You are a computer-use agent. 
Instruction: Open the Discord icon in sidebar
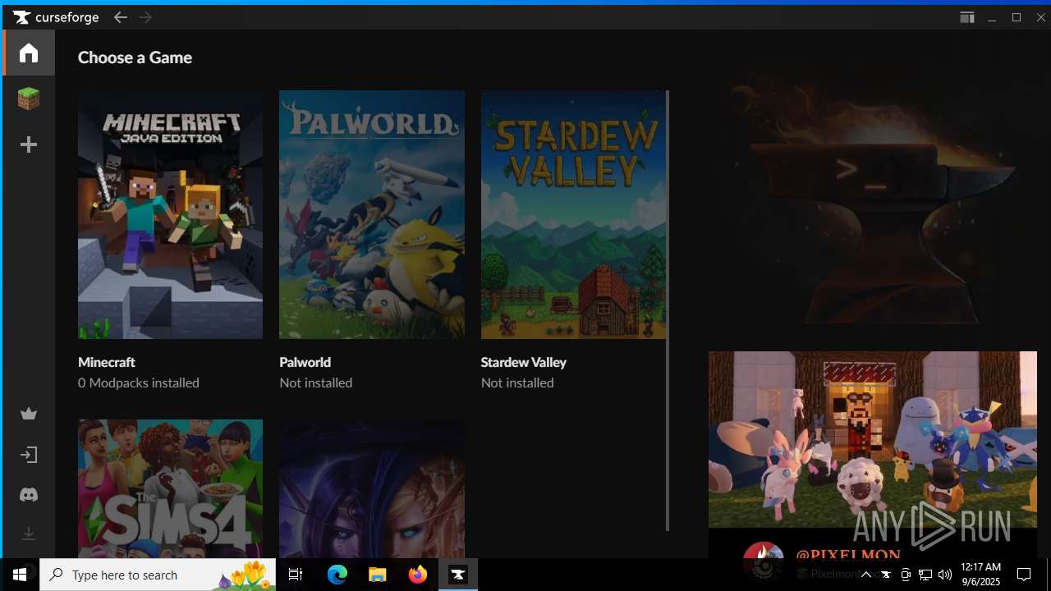click(x=29, y=495)
